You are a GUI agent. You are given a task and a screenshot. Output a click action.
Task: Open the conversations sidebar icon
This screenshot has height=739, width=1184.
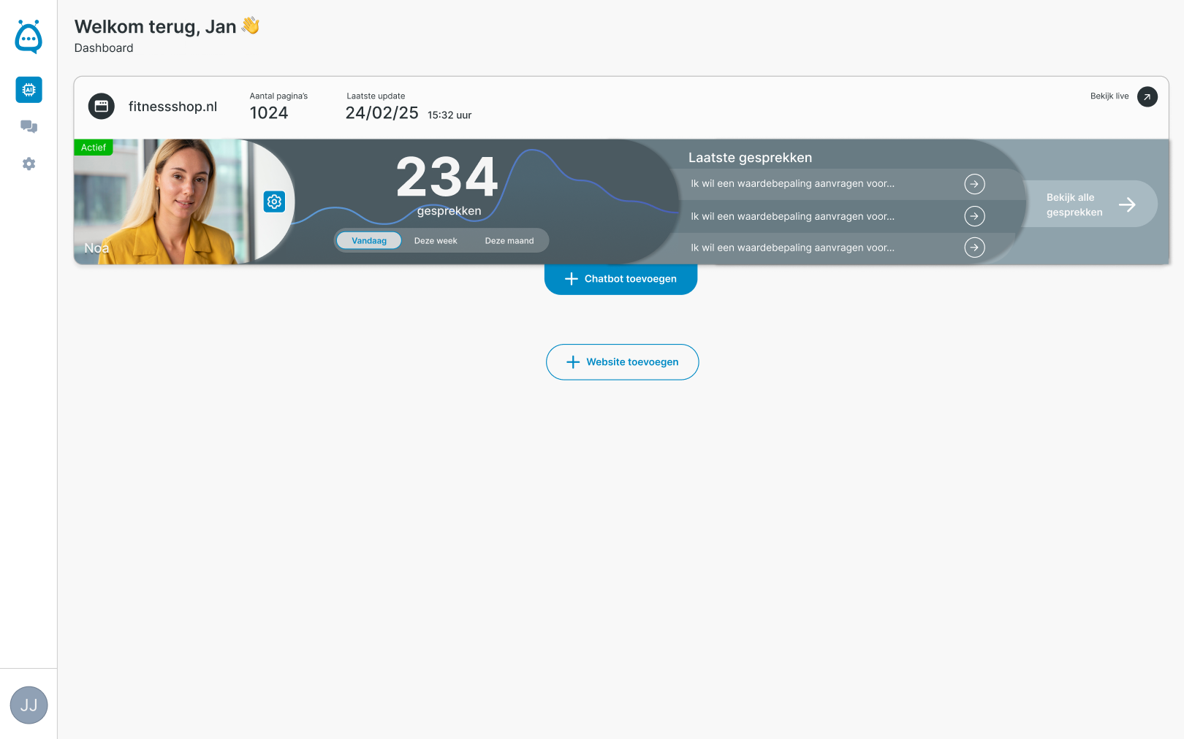point(29,126)
